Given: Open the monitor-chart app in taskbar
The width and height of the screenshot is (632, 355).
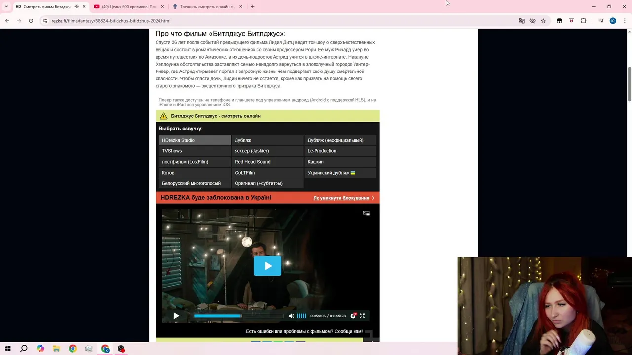Looking at the screenshot, I should [89, 349].
